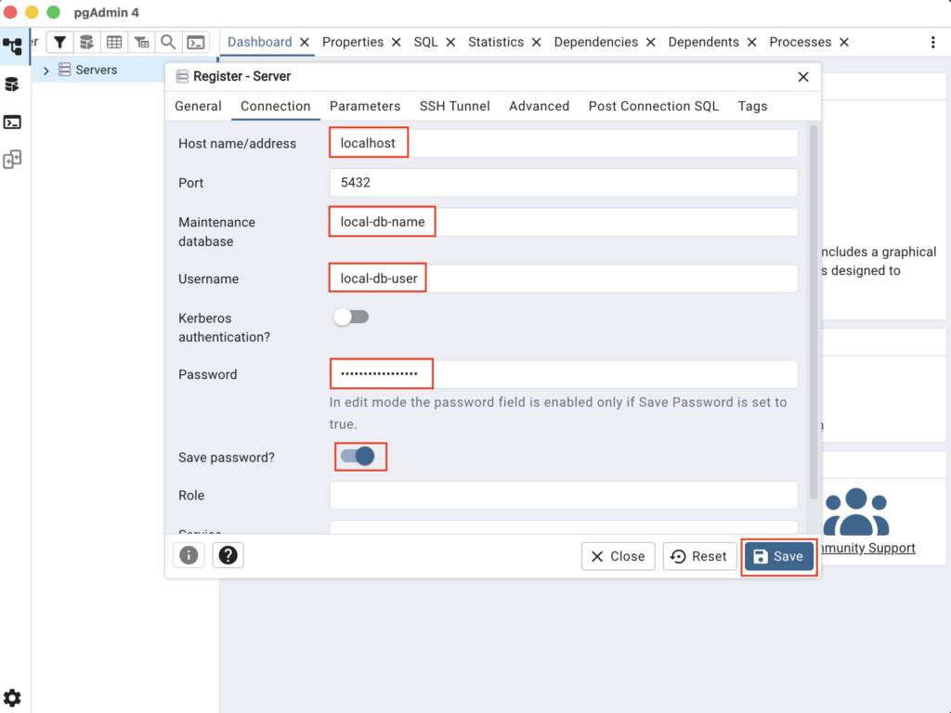Viewport: 951px width, 713px height.
Task: Launch PSQL Tool from the browser toolbar
Action: pyautogui.click(x=195, y=42)
